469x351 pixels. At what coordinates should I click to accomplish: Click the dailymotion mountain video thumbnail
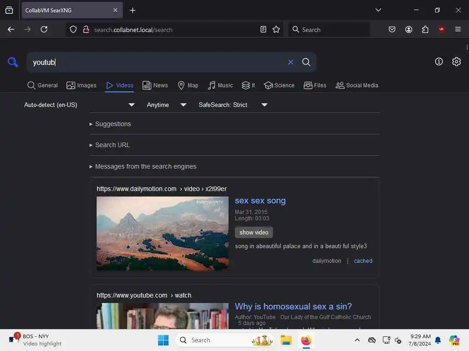[163, 234]
